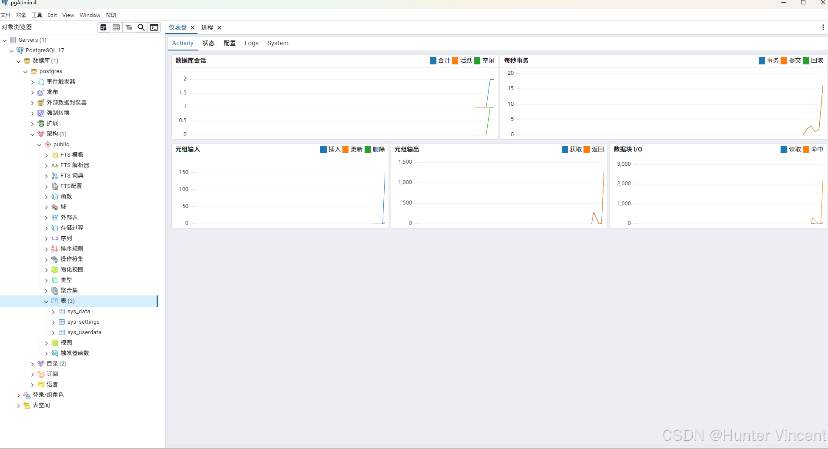Image resolution: width=828 pixels, height=449 pixels.
Task: Switch to the System dashboard view
Action: 278,43
